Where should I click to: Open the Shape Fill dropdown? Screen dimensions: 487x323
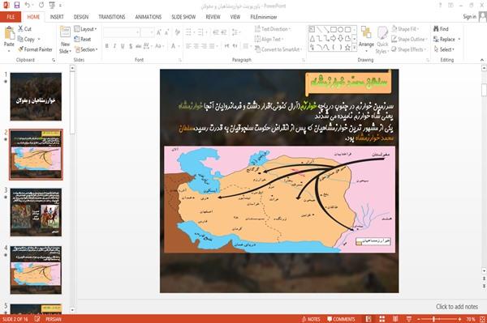pyautogui.click(x=405, y=29)
